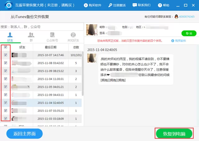The width and height of the screenshot is (199, 141).
Task: Click friend avatar in 2015-10-07 row
Action: pyautogui.click(x=14, y=55)
